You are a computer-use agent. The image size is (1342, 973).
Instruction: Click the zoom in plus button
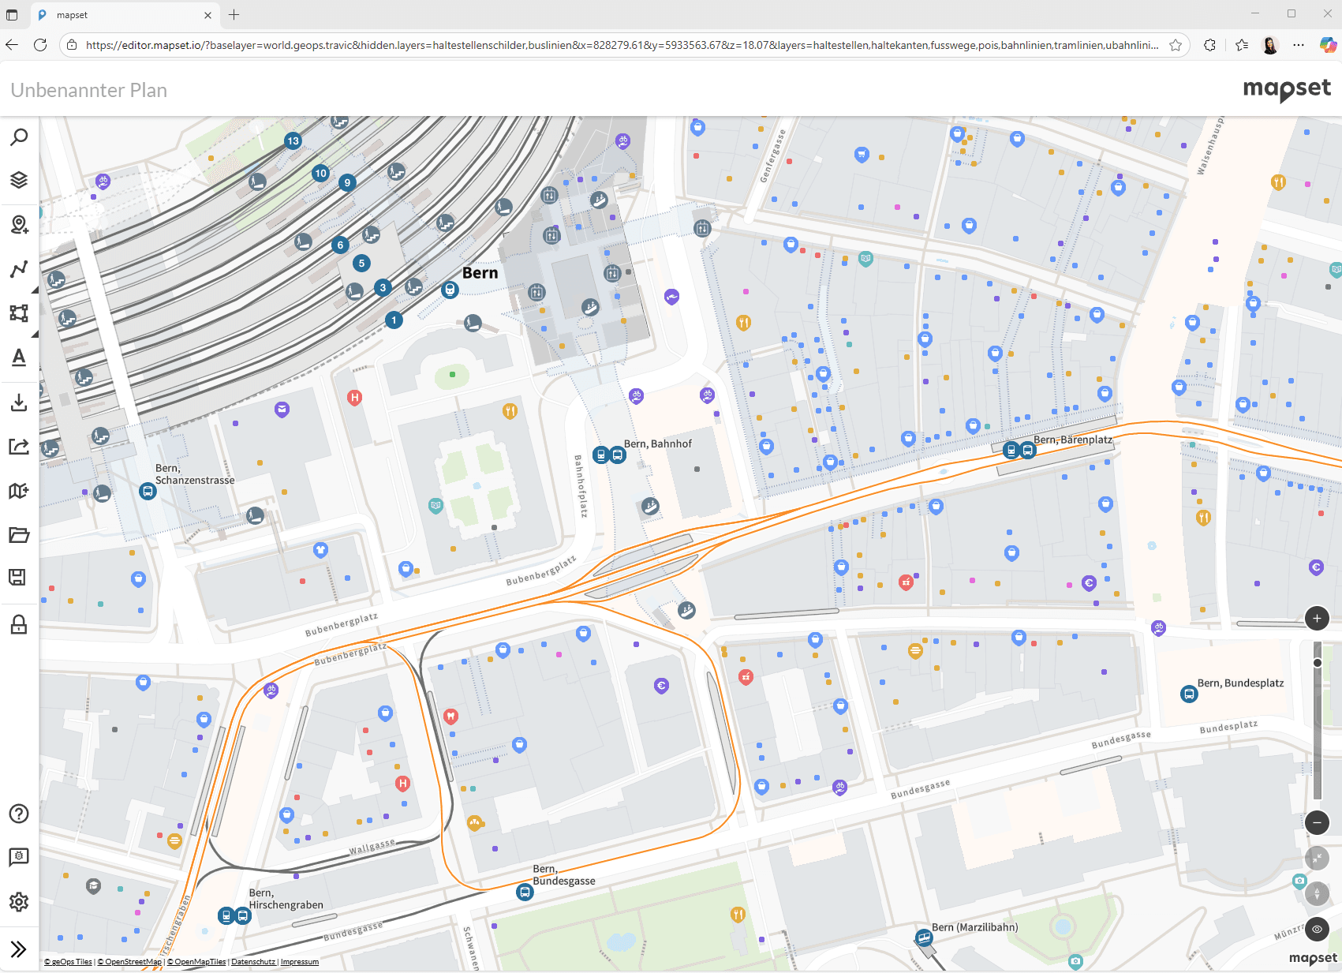pos(1317,619)
